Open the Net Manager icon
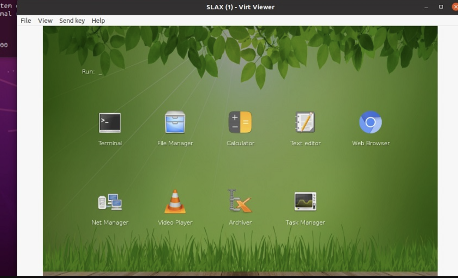 point(110,202)
